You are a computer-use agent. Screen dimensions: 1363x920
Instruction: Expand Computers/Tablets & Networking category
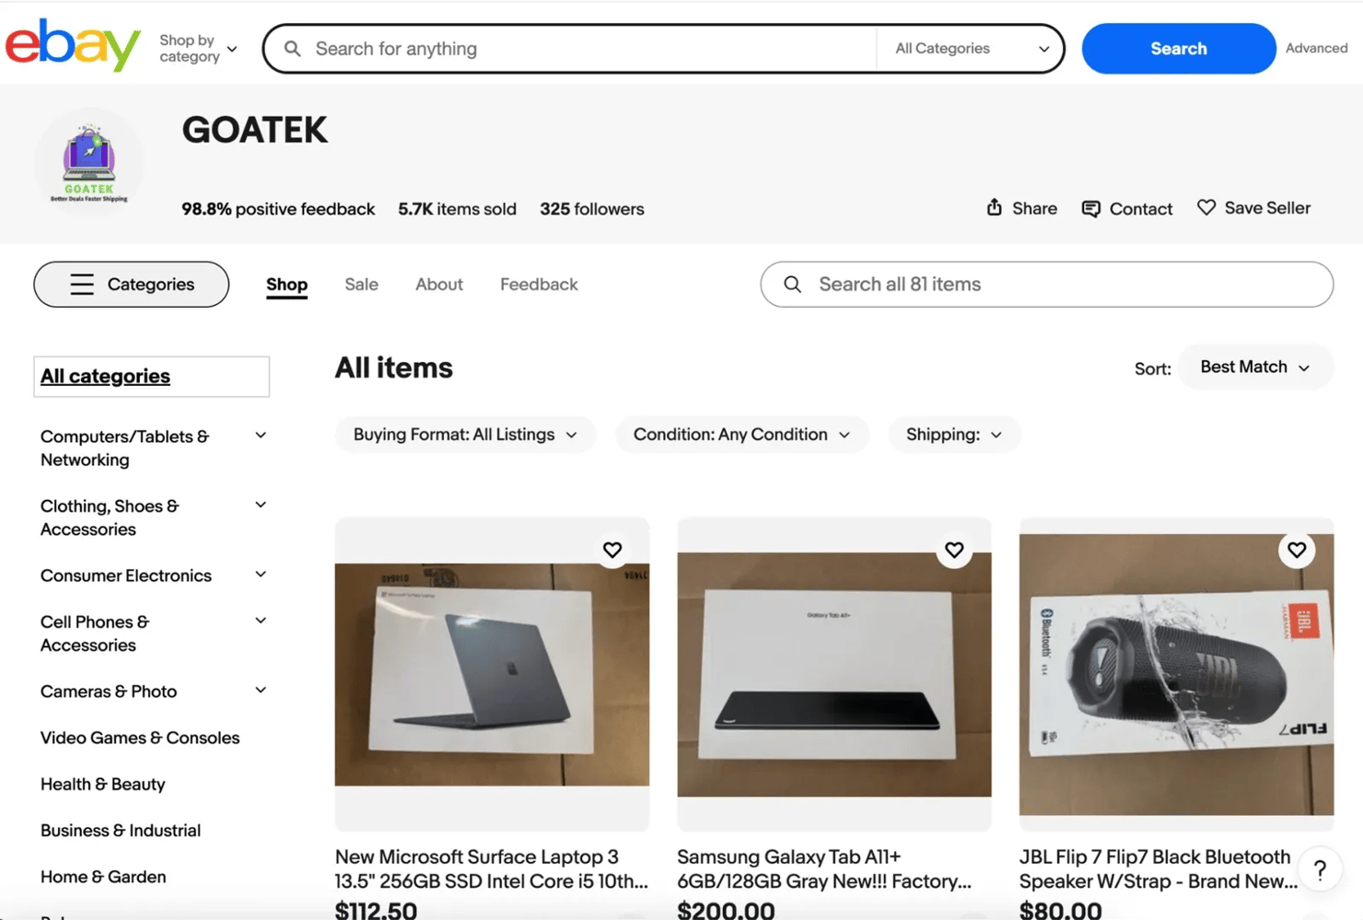pos(261,436)
